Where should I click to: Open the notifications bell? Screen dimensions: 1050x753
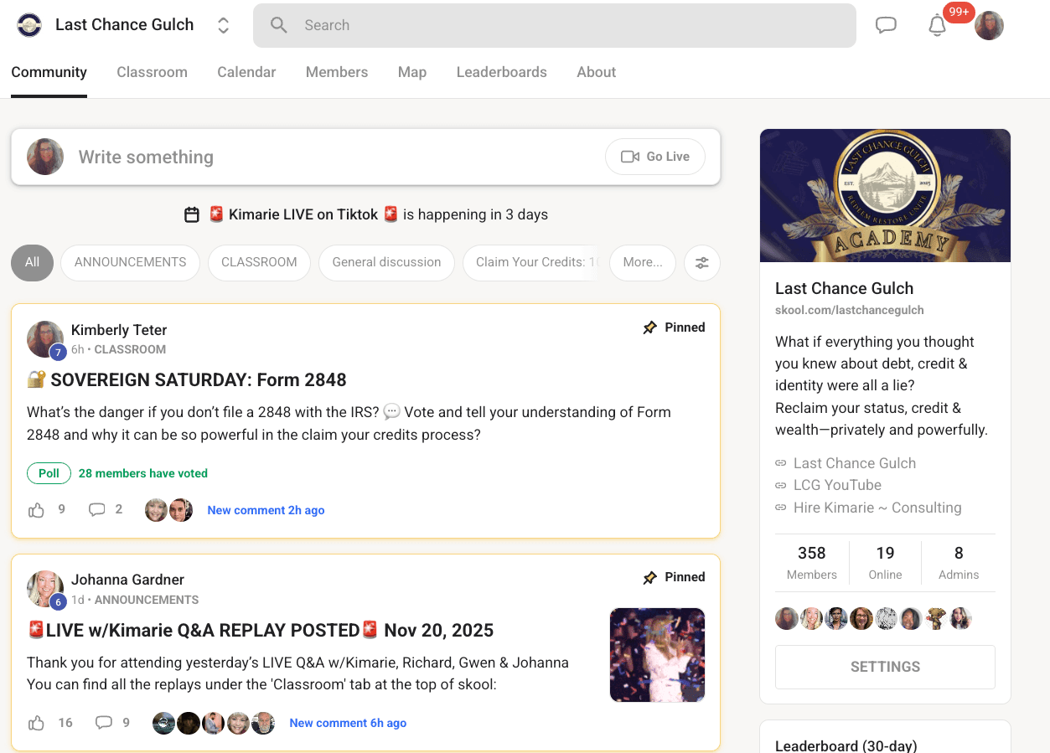click(x=937, y=26)
